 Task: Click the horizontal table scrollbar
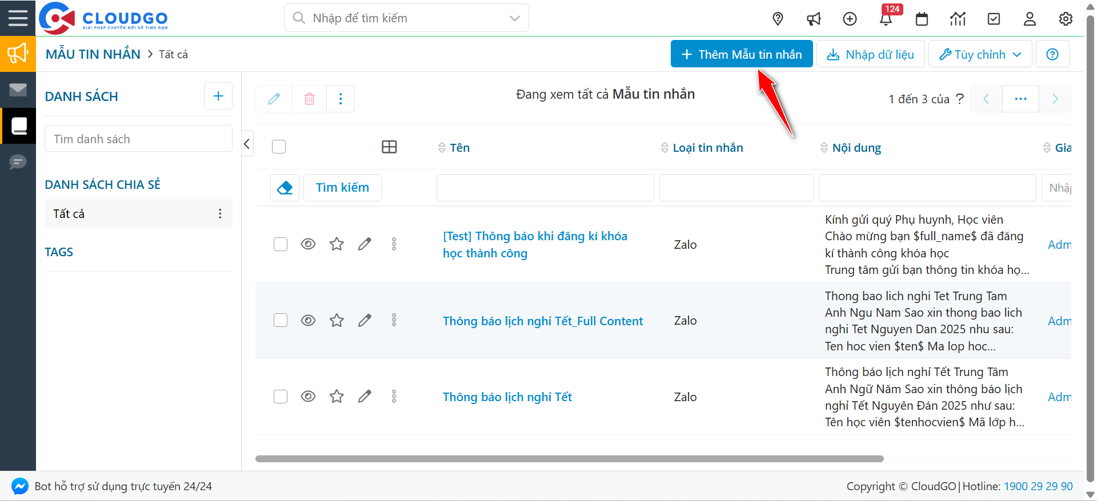point(569,459)
